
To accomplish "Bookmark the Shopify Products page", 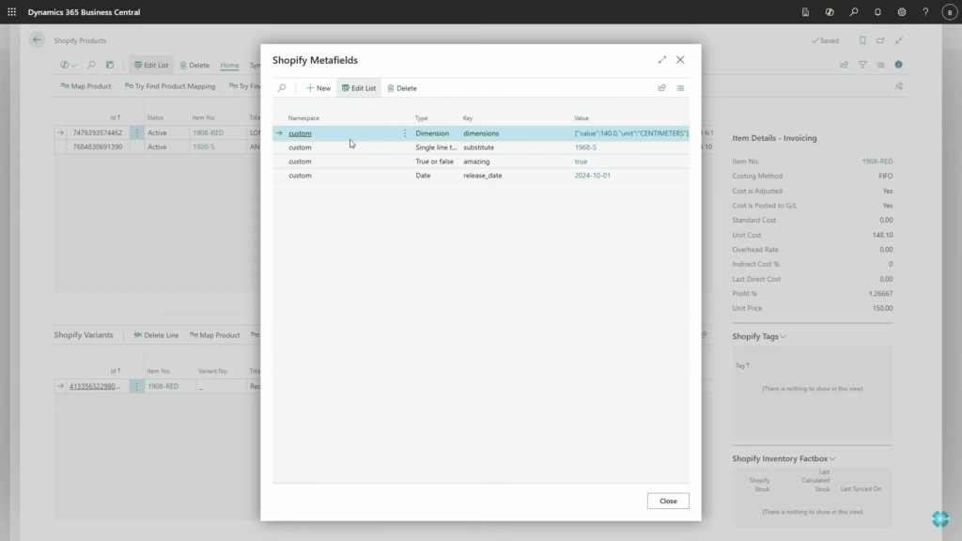I will 862,40.
